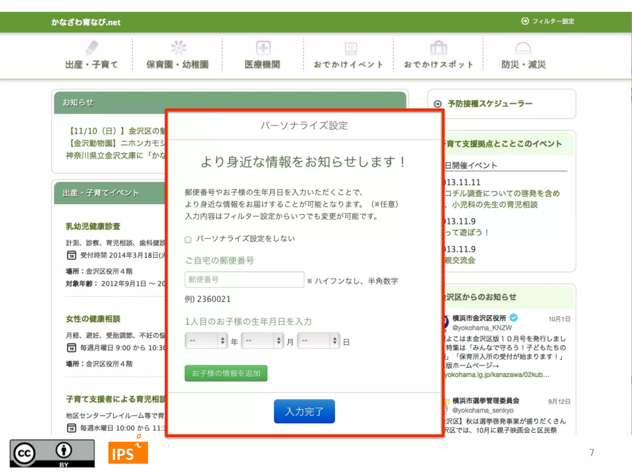This screenshot has width=632, height=474.
Task: Click the かなざわ育なび.net site logo
Action: [x=86, y=22]
